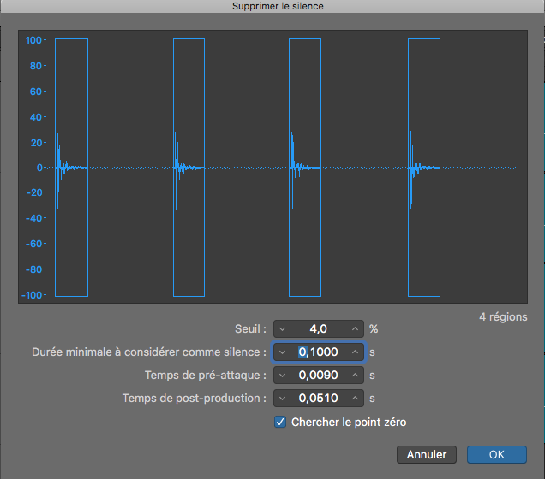Click the second detected region in waveform
The image size is (545, 479).
[189, 168]
